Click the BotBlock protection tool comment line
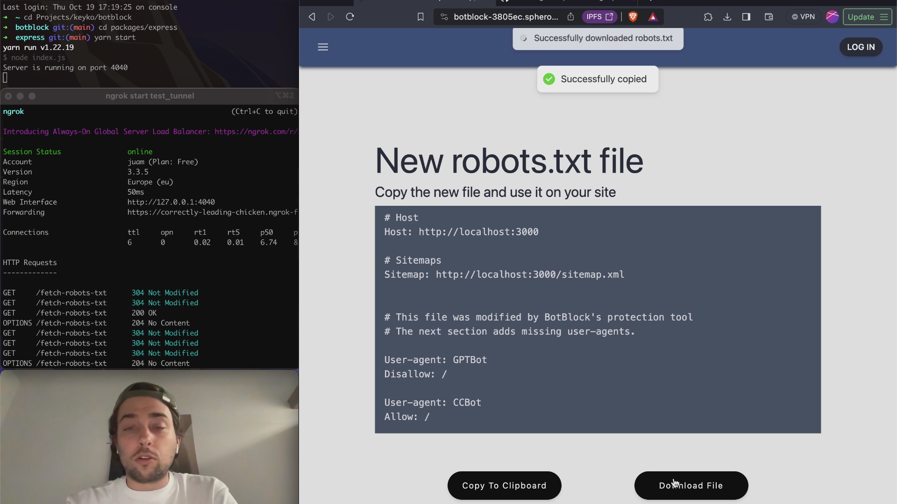Image resolution: width=897 pixels, height=504 pixels. click(538, 317)
